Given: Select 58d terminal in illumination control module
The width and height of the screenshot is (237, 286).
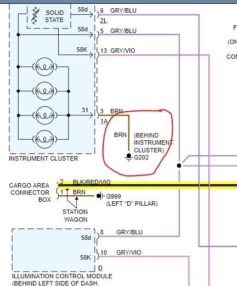Looking at the screenshot, I should [x=86, y=238].
